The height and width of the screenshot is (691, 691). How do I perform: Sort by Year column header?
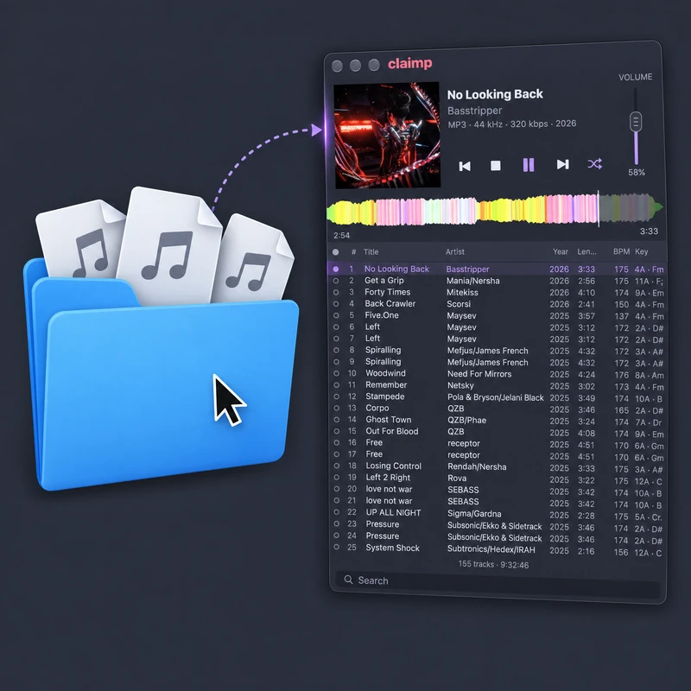[561, 251]
